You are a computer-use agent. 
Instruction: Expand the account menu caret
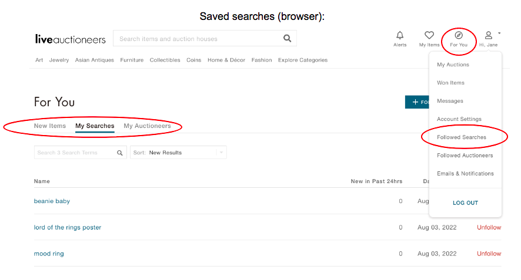(x=499, y=33)
